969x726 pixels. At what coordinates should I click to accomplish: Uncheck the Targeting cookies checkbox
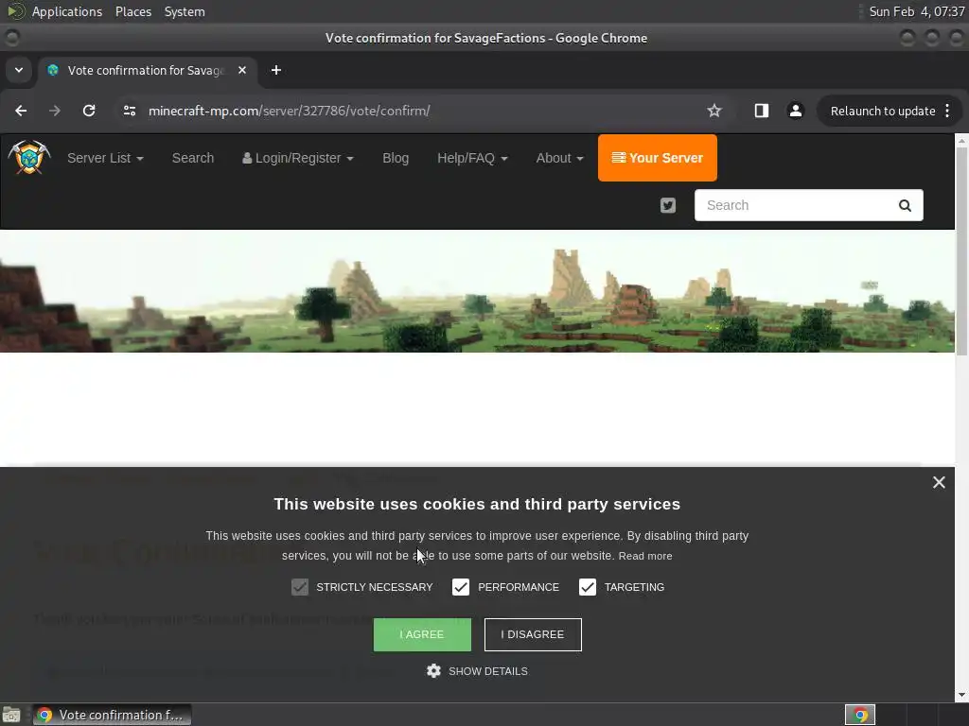coord(588,587)
